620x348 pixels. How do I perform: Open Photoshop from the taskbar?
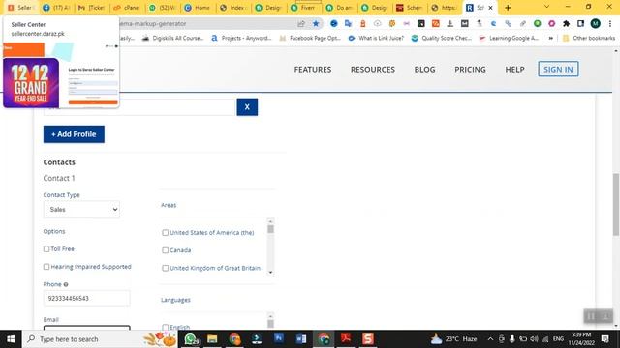pyautogui.click(x=279, y=338)
